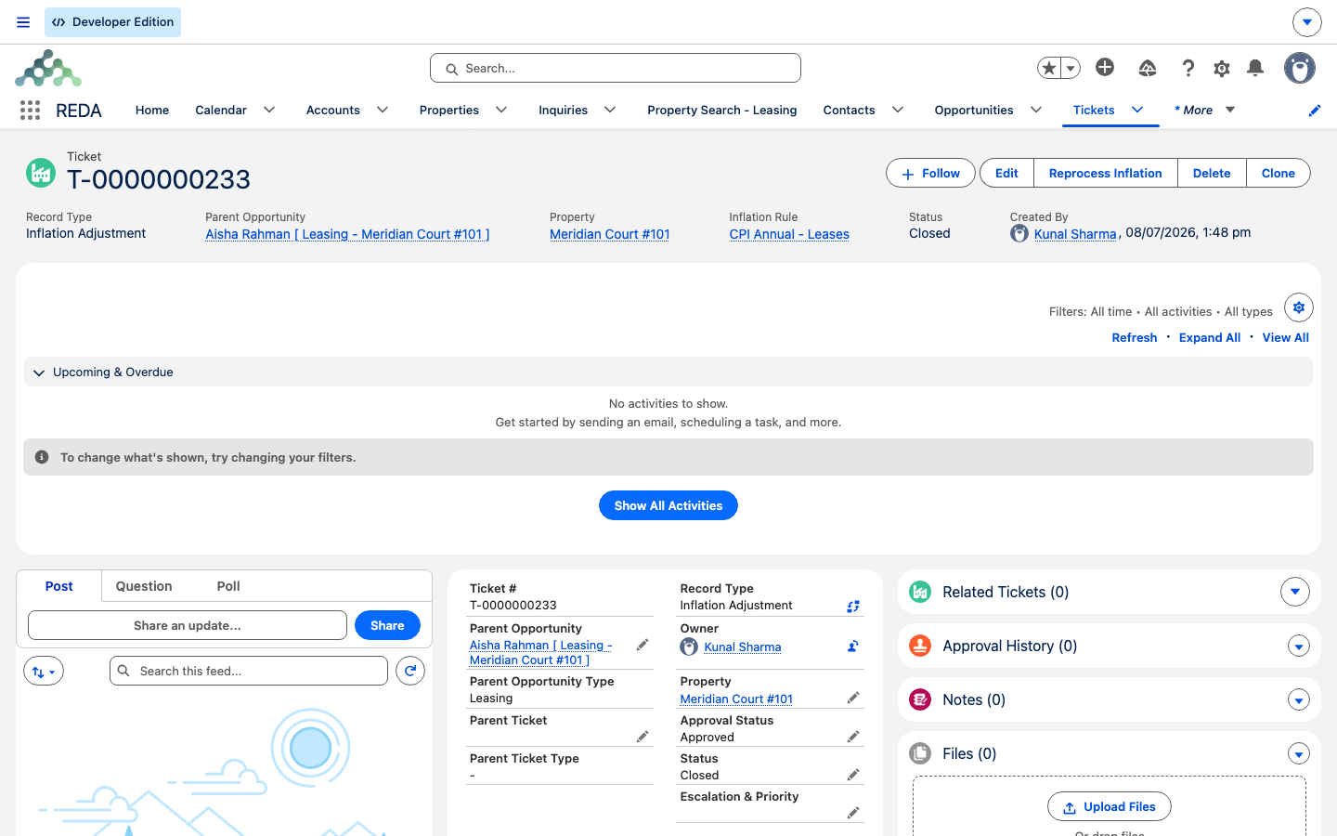Image resolution: width=1337 pixels, height=836 pixels.
Task: Click the global Search box
Action: [616, 68]
